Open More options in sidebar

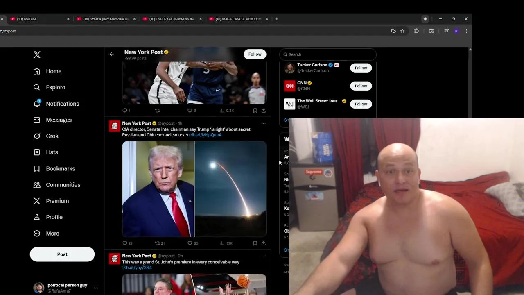click(47, 234)
